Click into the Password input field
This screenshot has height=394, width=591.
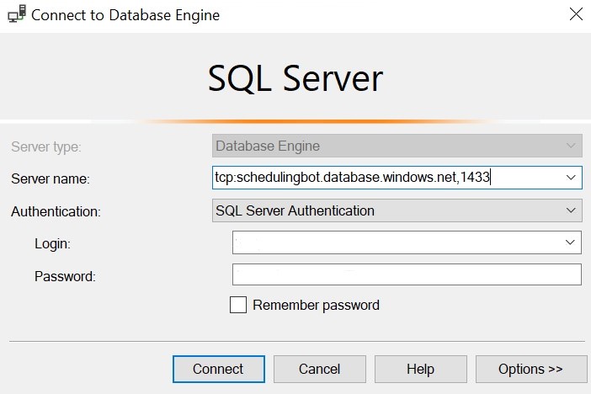[407, 274]
